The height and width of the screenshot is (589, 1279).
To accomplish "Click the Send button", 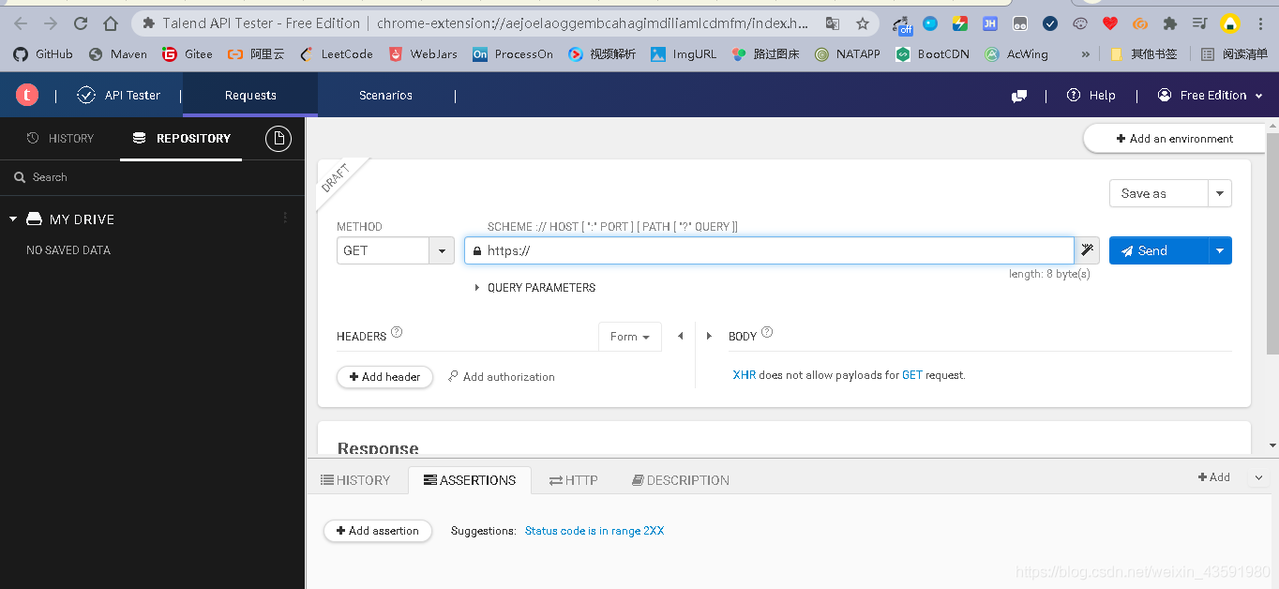I will coord(1159,250).
